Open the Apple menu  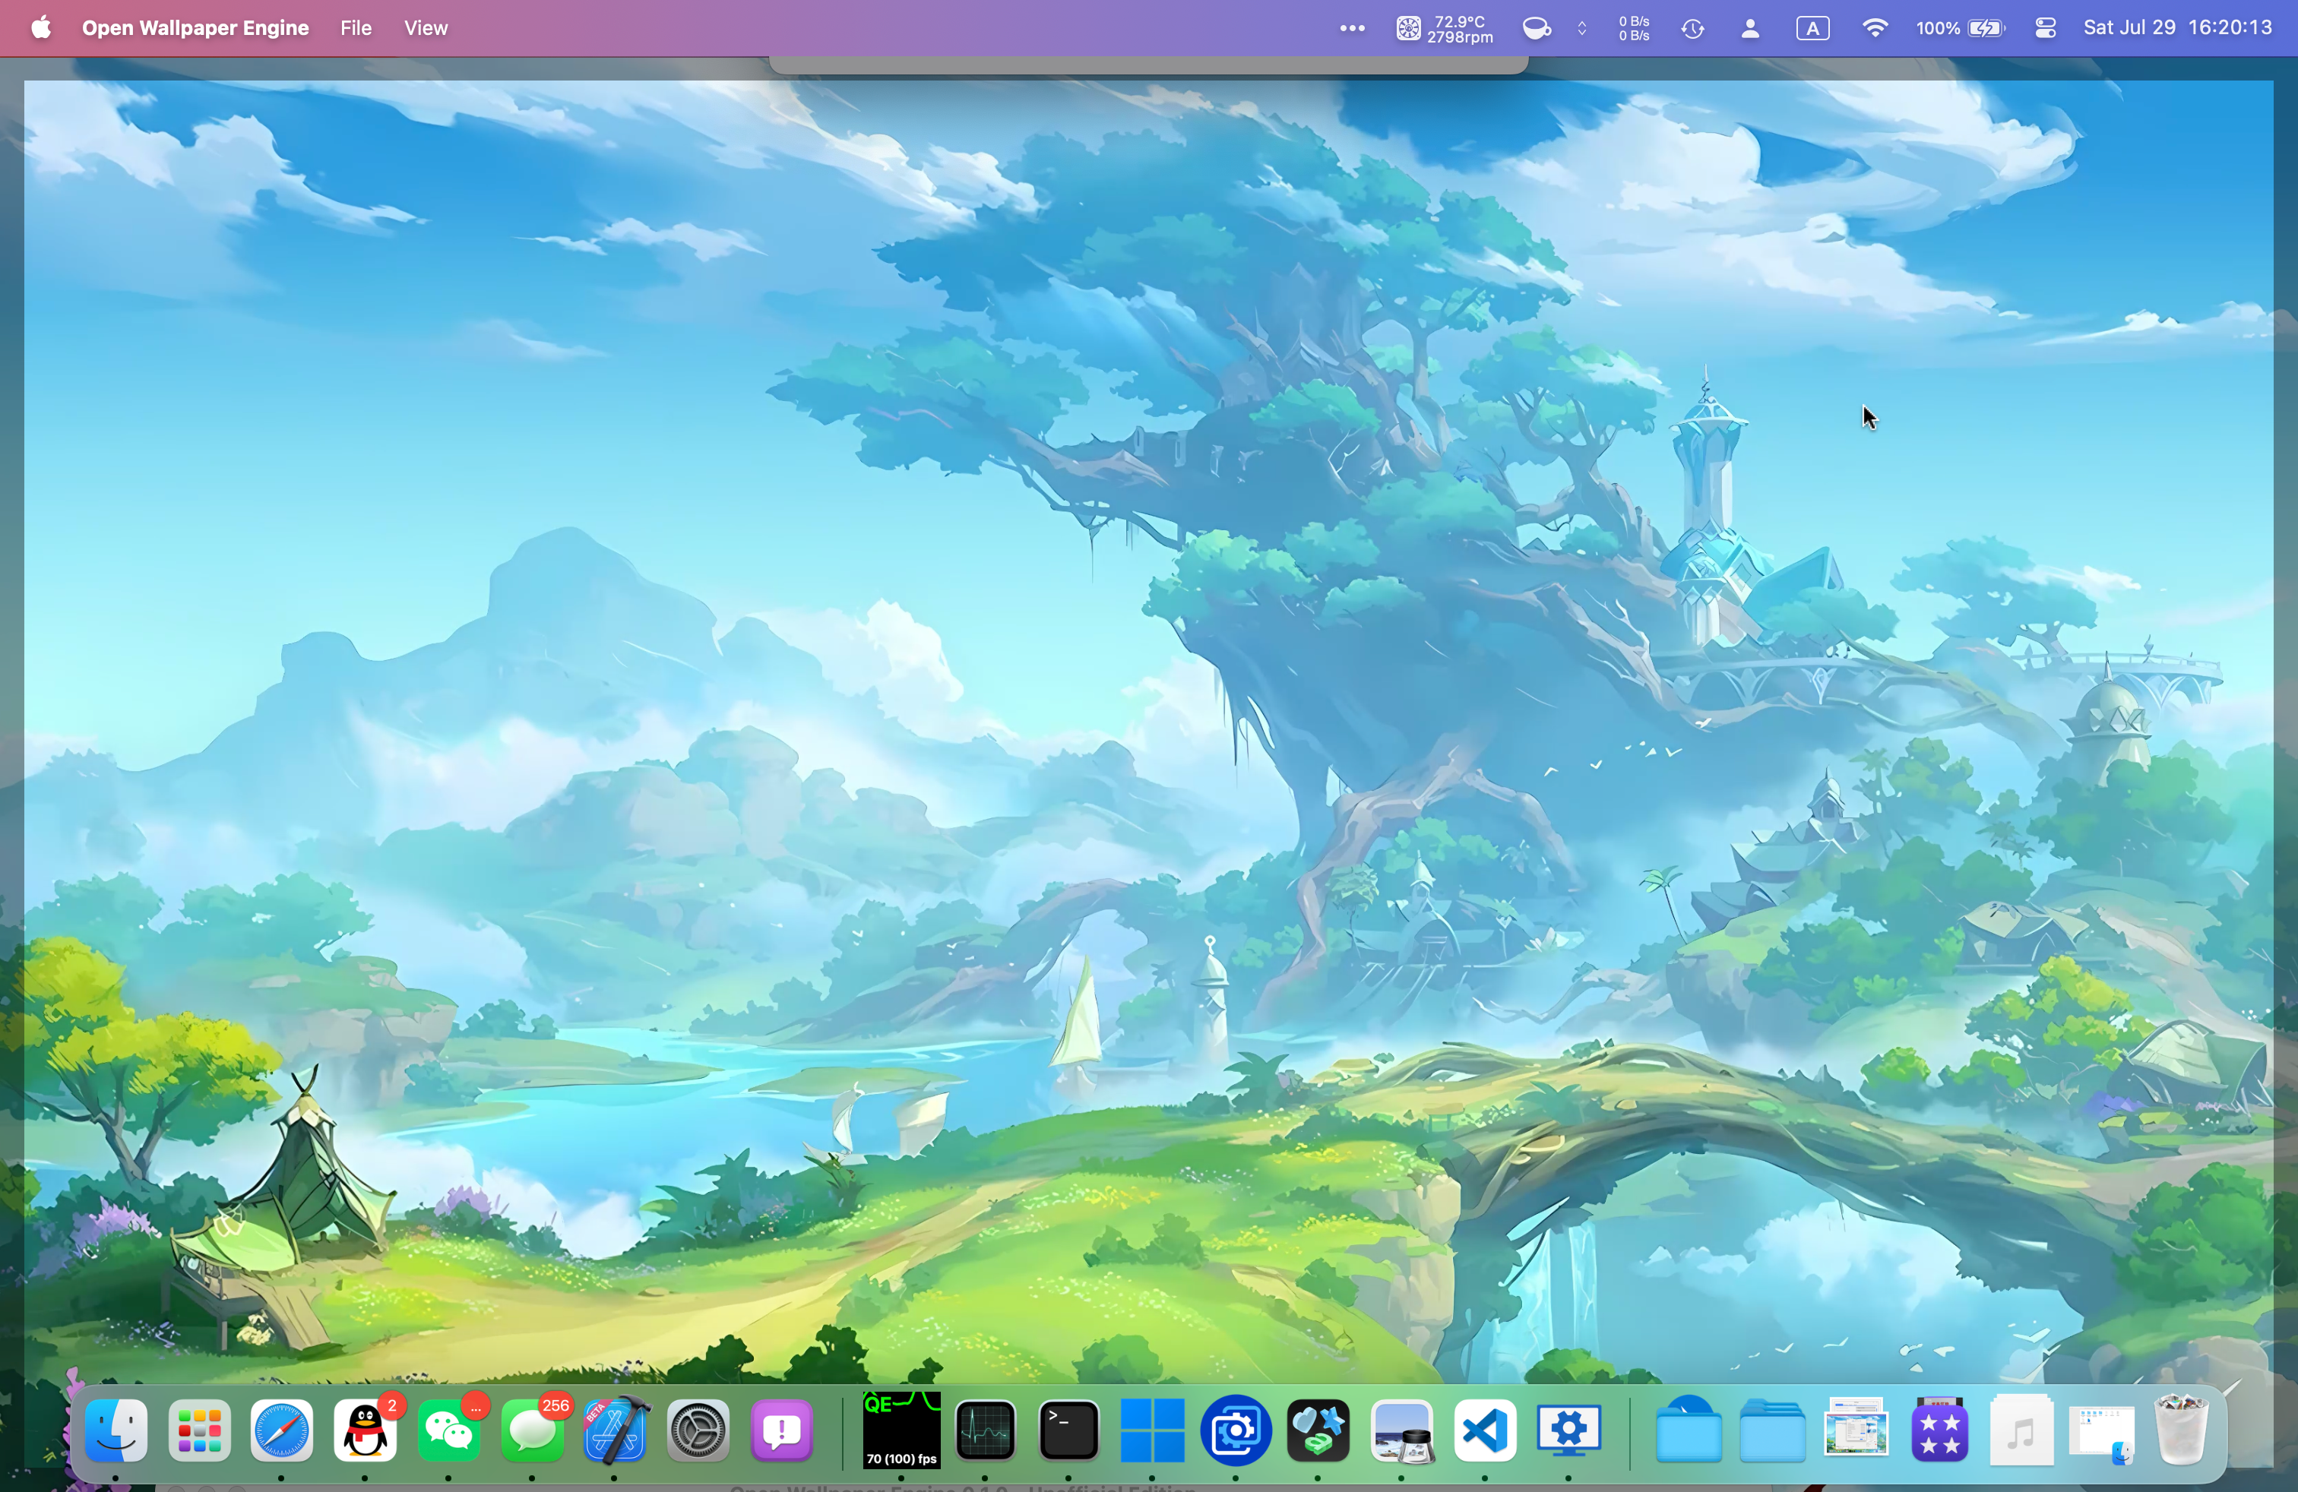40,28
